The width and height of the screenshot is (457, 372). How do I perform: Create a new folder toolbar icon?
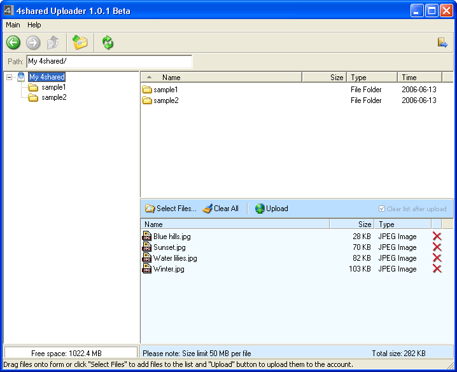80,43
